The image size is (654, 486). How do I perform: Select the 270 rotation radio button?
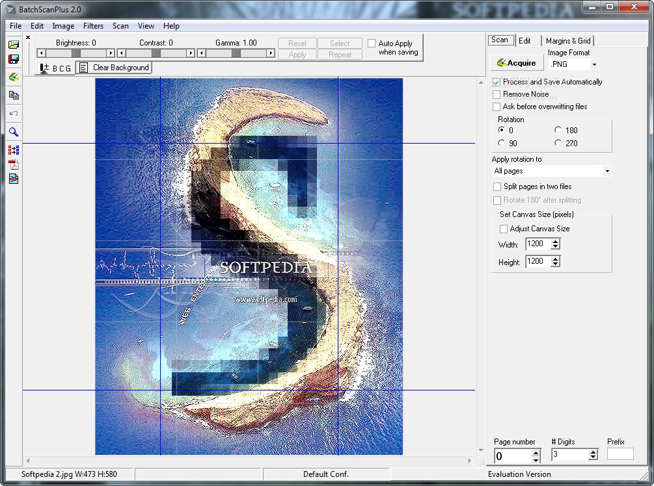(x=558, y=143)
